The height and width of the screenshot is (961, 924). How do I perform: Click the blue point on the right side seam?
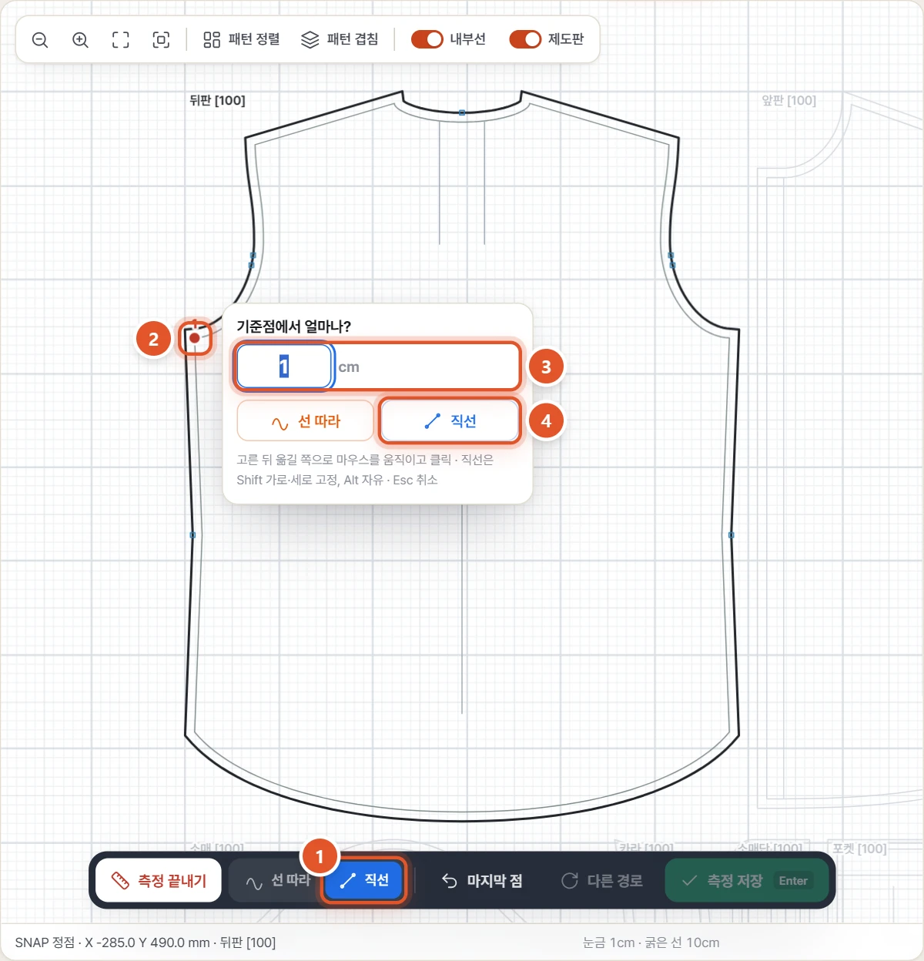[x=731, y=534]
